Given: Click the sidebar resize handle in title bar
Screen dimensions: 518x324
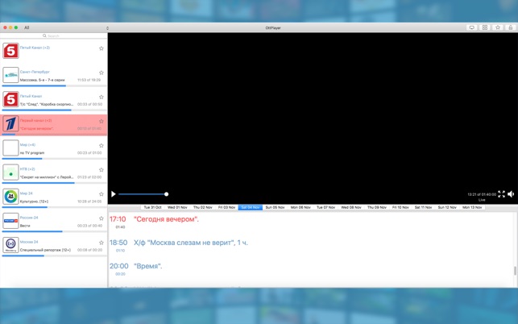Looking at the screenshot, I should pos(107,28).
